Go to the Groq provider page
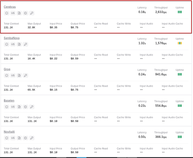 (7, 69)
